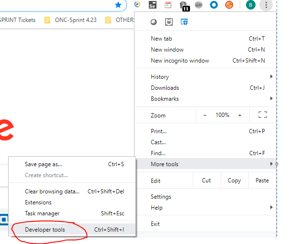Open the OTHER bookmark folder

pyautogui.click(x=120, y=20)
